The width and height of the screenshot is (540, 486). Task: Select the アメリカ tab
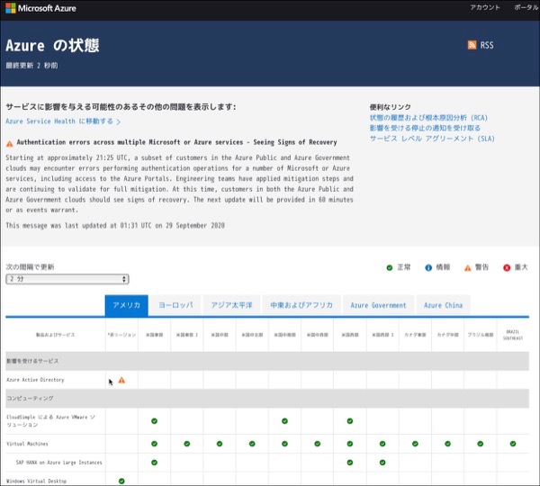coord(126,305)
